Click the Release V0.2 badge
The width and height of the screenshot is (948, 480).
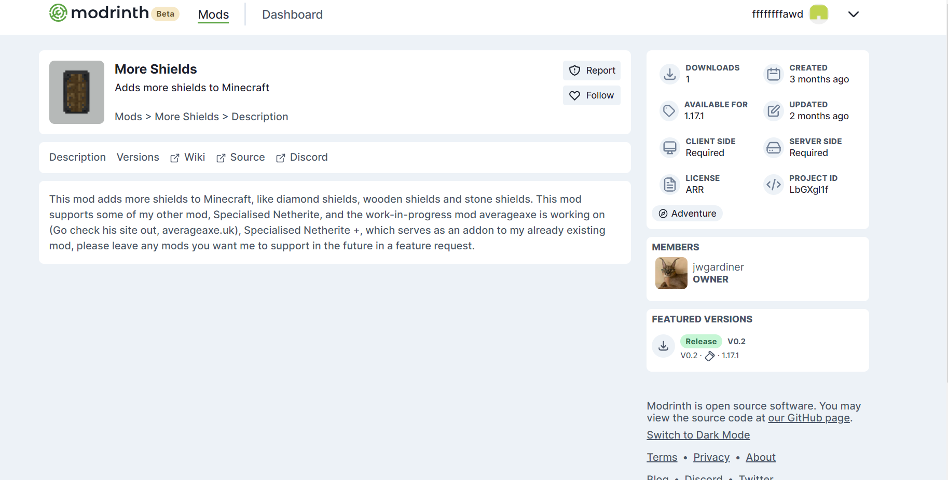coord(700,341)
